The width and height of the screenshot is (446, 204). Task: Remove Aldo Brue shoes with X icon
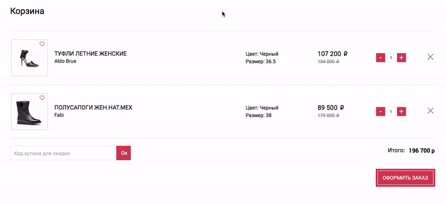[430, 57]
